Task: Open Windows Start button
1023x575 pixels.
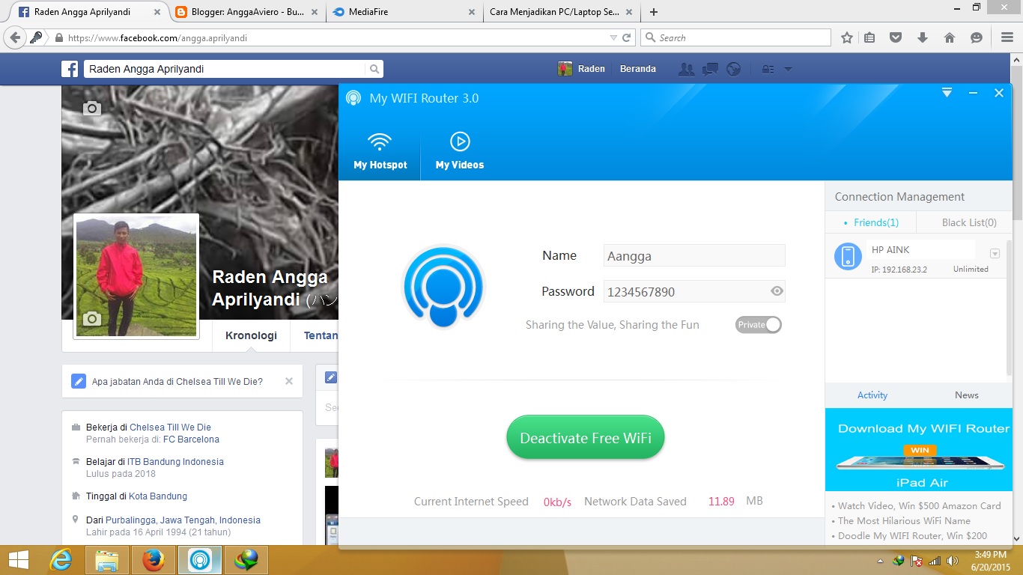Action: click(x=18, y=560)
